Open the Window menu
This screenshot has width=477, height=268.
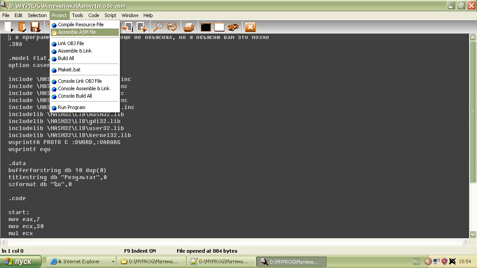coord(130,15)
